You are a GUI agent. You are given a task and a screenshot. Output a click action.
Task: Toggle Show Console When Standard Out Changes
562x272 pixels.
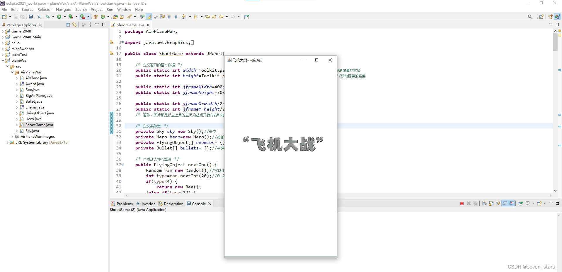(x=505, y=203)
